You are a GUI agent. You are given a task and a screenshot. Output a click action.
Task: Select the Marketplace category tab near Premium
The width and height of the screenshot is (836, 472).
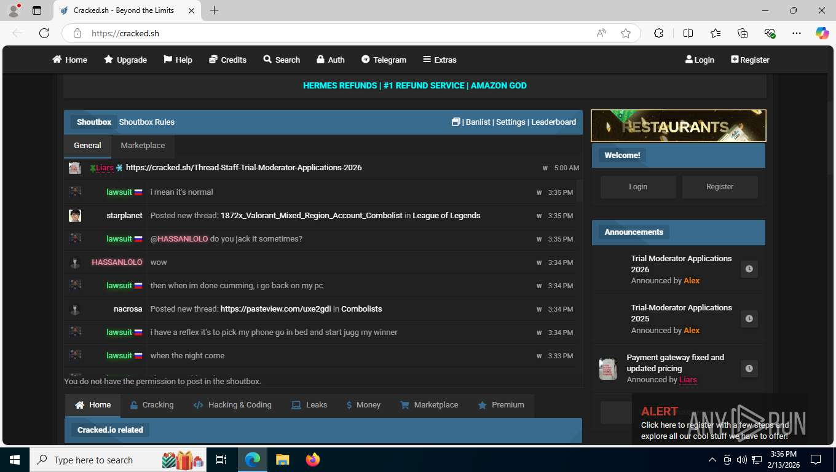coord(429,405)
